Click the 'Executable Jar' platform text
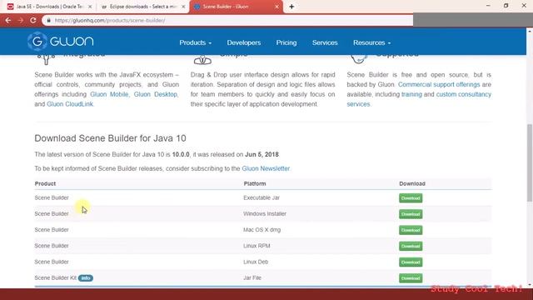533x300 pixels. 262,197
